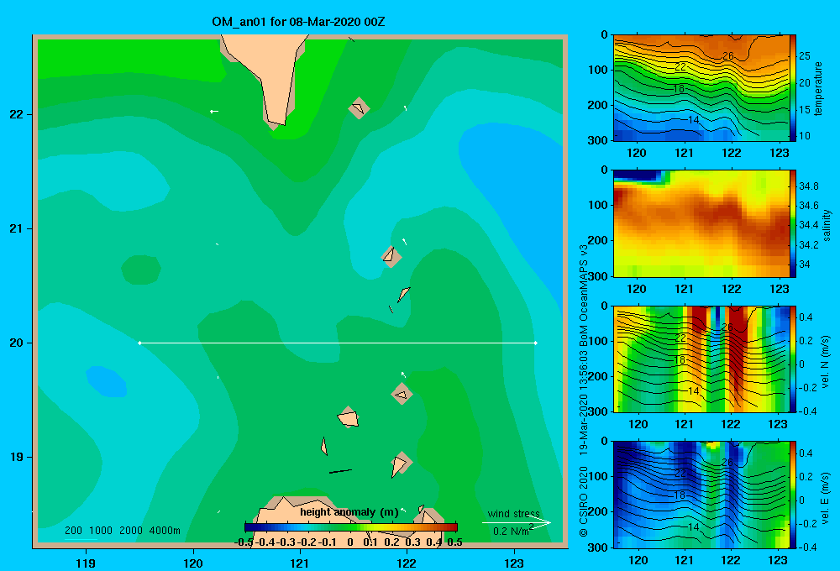Click the depth label 100 of the salinity panel
Image resolution: width=840 pixels, height=571 pixels.
click(598, 205)
